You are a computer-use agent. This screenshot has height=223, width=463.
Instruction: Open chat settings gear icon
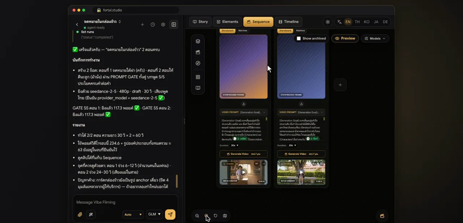[163, 25]
